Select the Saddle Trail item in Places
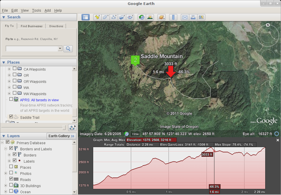 [30, 117]
